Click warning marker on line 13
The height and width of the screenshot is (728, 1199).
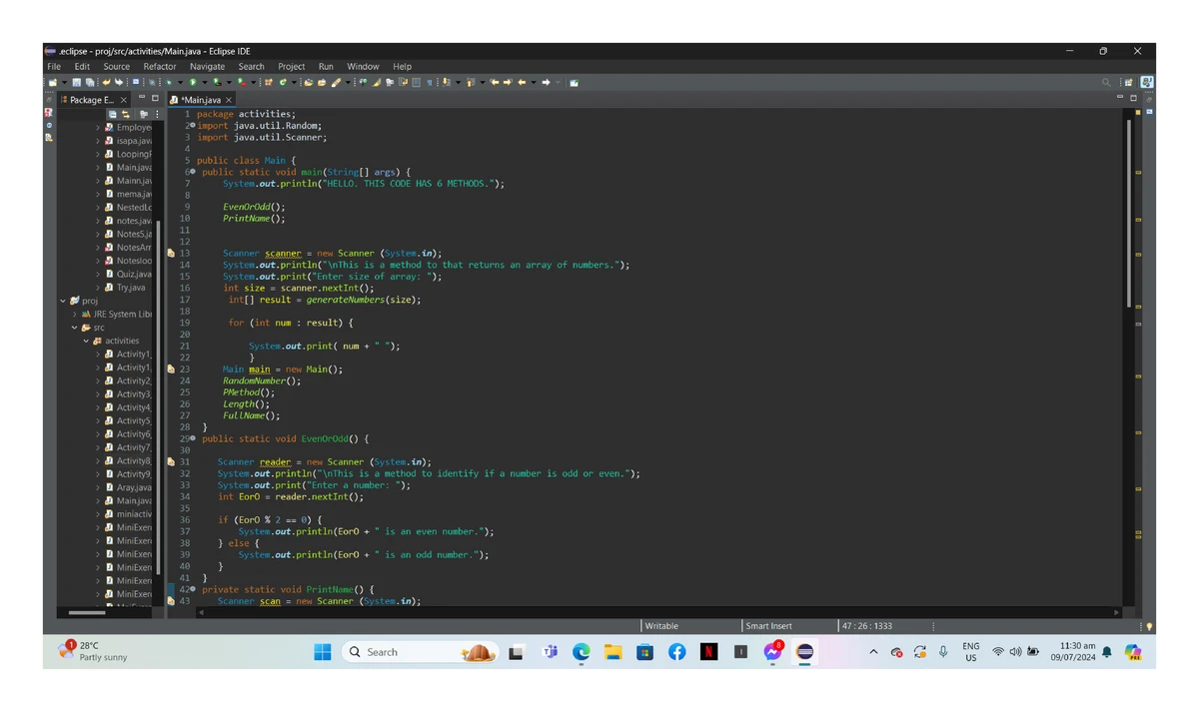171,254
